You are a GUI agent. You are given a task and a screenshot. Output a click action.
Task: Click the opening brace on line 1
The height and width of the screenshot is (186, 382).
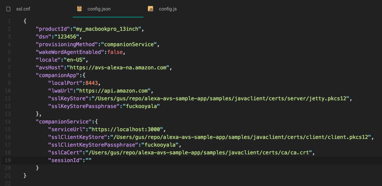coord(25,21)
